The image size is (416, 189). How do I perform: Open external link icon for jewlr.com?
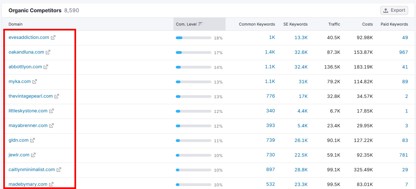coord(33,155)
